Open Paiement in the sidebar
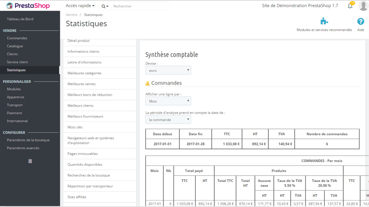 point(14,113)
